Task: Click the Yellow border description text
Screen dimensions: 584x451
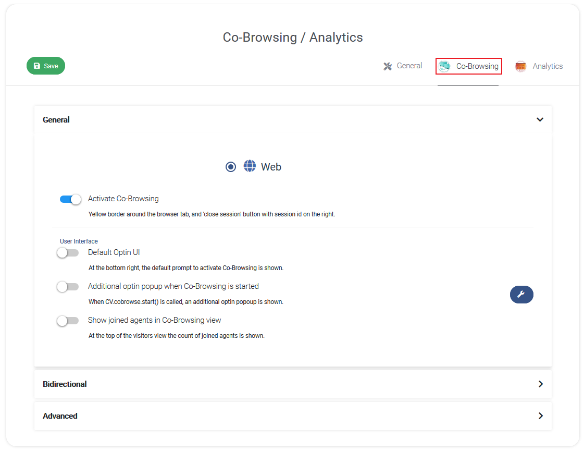Action: click(x=212, y=214)
